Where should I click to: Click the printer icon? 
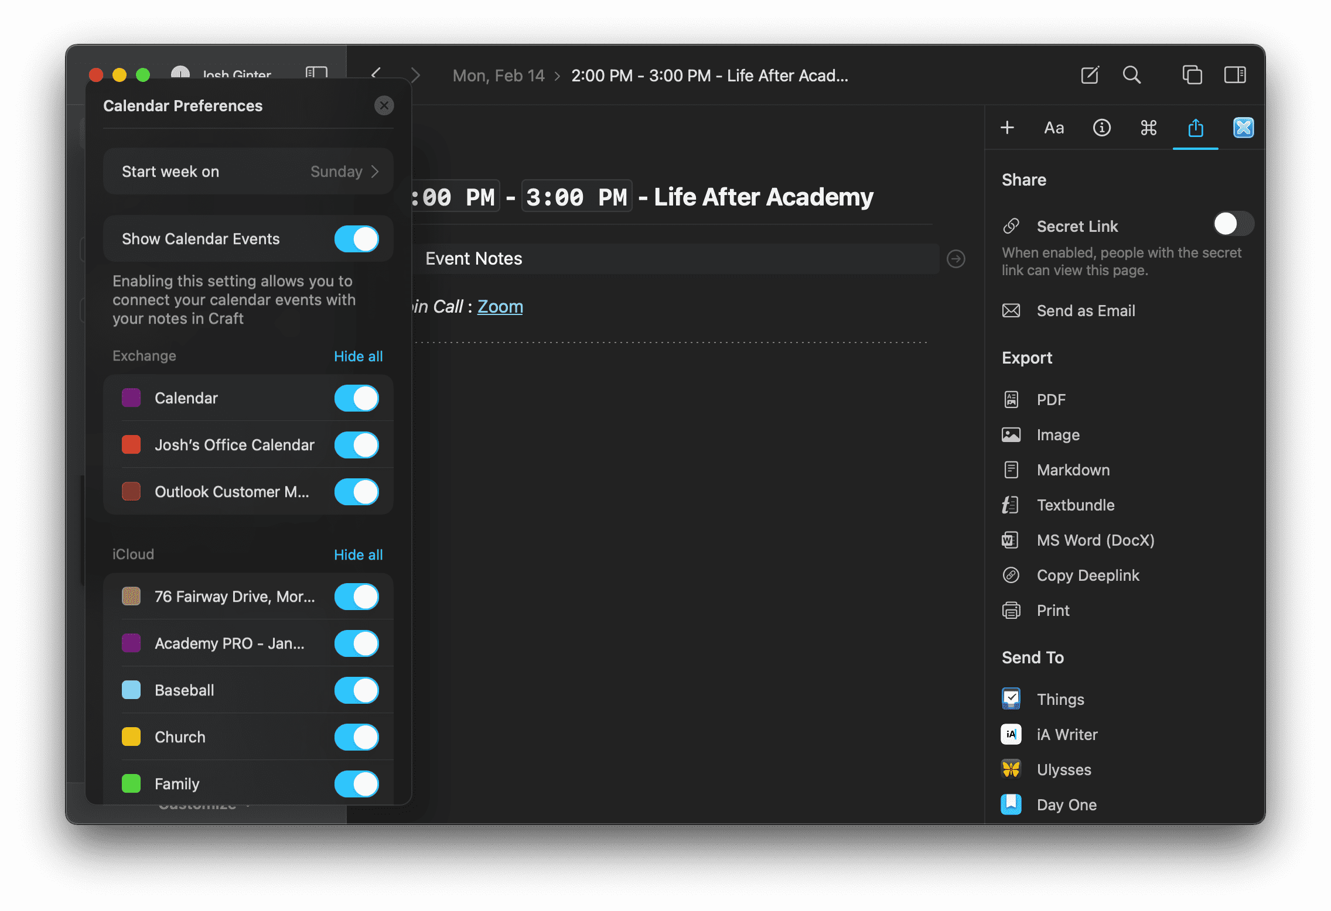click(x=1011, y=610)
